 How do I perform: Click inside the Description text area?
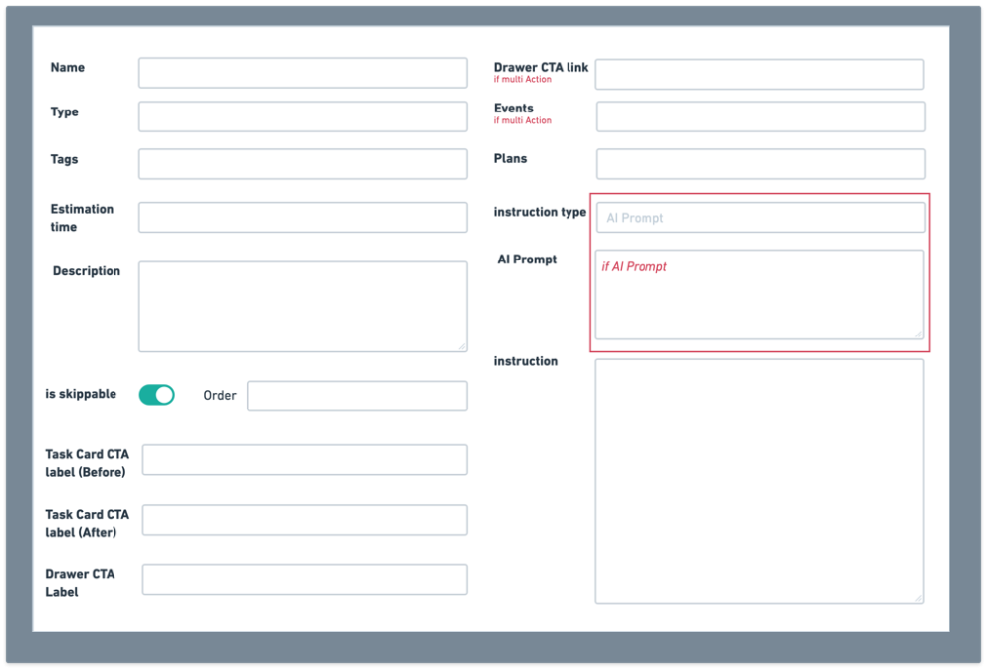click(302, 306)
